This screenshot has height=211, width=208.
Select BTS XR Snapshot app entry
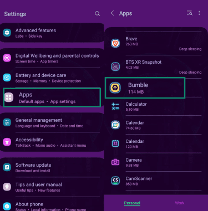[156, 66]
